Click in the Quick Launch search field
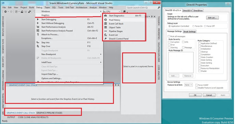Image resolution: width=236 pixels, height=124 pixels. coord(142,8)
